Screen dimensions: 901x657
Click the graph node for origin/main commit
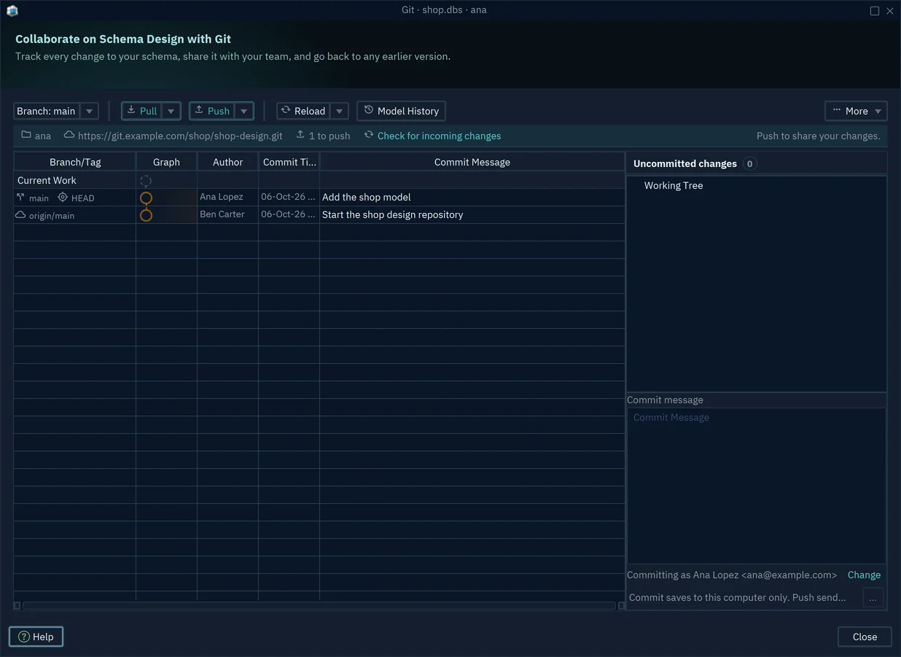pyautogui.click(x=146, y=215)
